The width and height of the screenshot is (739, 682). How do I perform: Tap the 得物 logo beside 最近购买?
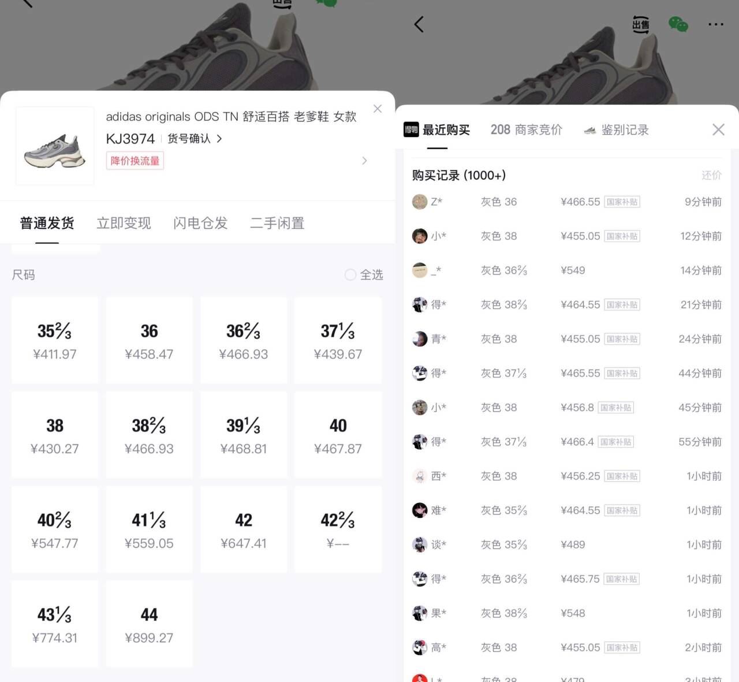[410, 129]
